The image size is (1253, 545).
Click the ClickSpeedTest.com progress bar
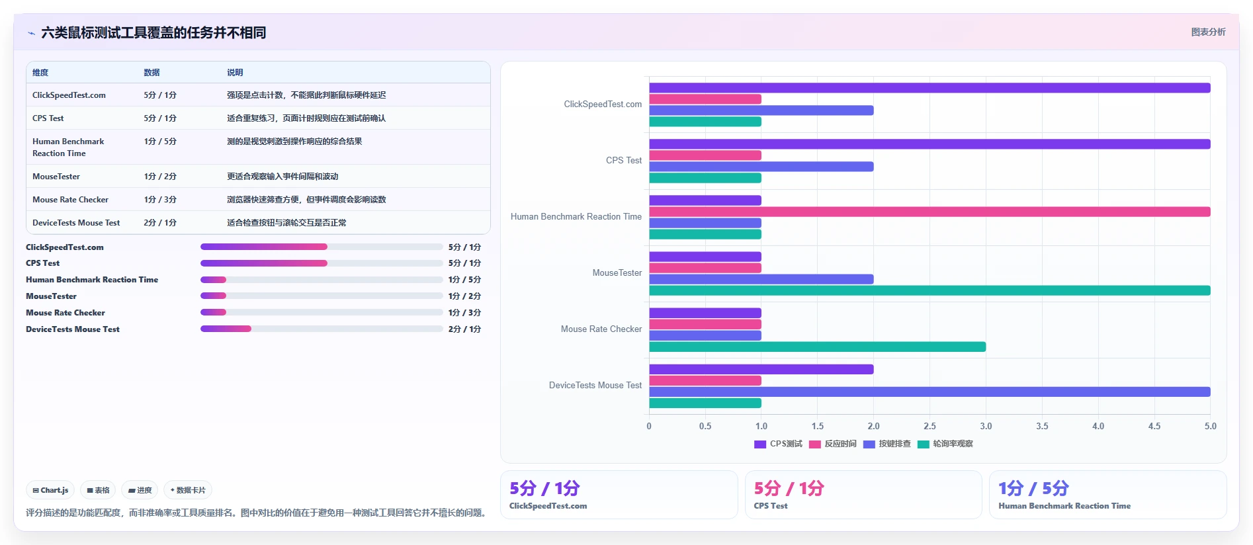click(322, 247)
